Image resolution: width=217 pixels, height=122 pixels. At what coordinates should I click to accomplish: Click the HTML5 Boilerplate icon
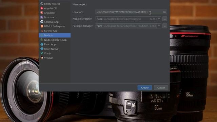[42, 26]
